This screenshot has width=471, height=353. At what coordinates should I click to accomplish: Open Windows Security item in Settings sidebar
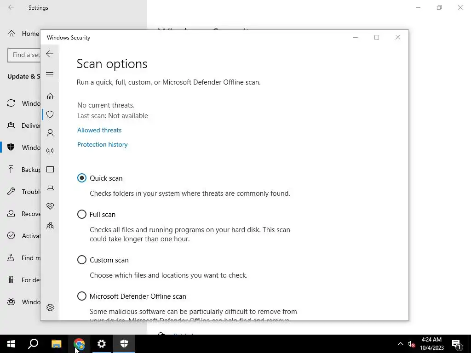[x=20, y=148]
